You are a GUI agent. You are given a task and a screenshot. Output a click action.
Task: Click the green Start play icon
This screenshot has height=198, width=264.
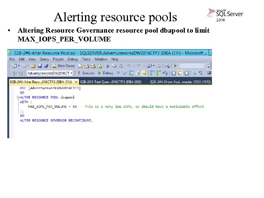(x=175, y=66)
